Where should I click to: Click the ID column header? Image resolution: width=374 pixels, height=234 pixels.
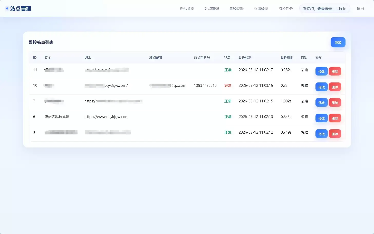tap(35, 57)
